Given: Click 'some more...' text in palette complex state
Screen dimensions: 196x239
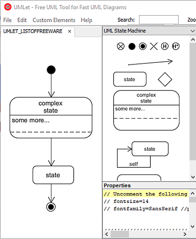Looking at the screenshot, I should 130,109.
